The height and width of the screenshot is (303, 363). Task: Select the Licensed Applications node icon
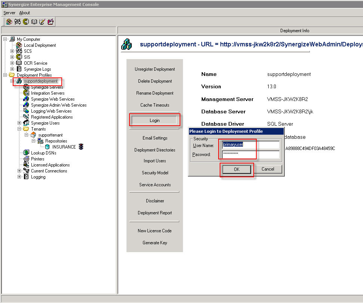pyautogui.click(x=26, y=165)
